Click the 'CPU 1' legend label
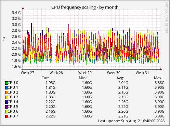The height and width of the screenshot is (126, 170). click(x=13, y=87)
